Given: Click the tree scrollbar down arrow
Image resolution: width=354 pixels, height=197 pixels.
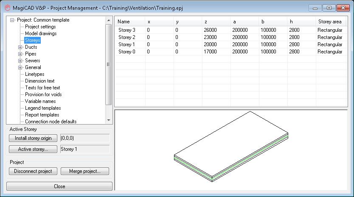Looking at the screenshot, I should tap(109, 120).
